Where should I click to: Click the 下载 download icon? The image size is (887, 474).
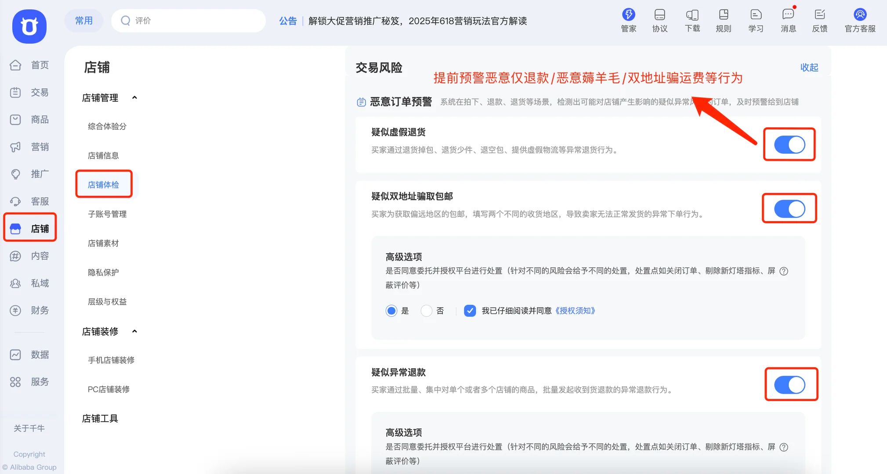pyautogui.click(x=692, y=15)
